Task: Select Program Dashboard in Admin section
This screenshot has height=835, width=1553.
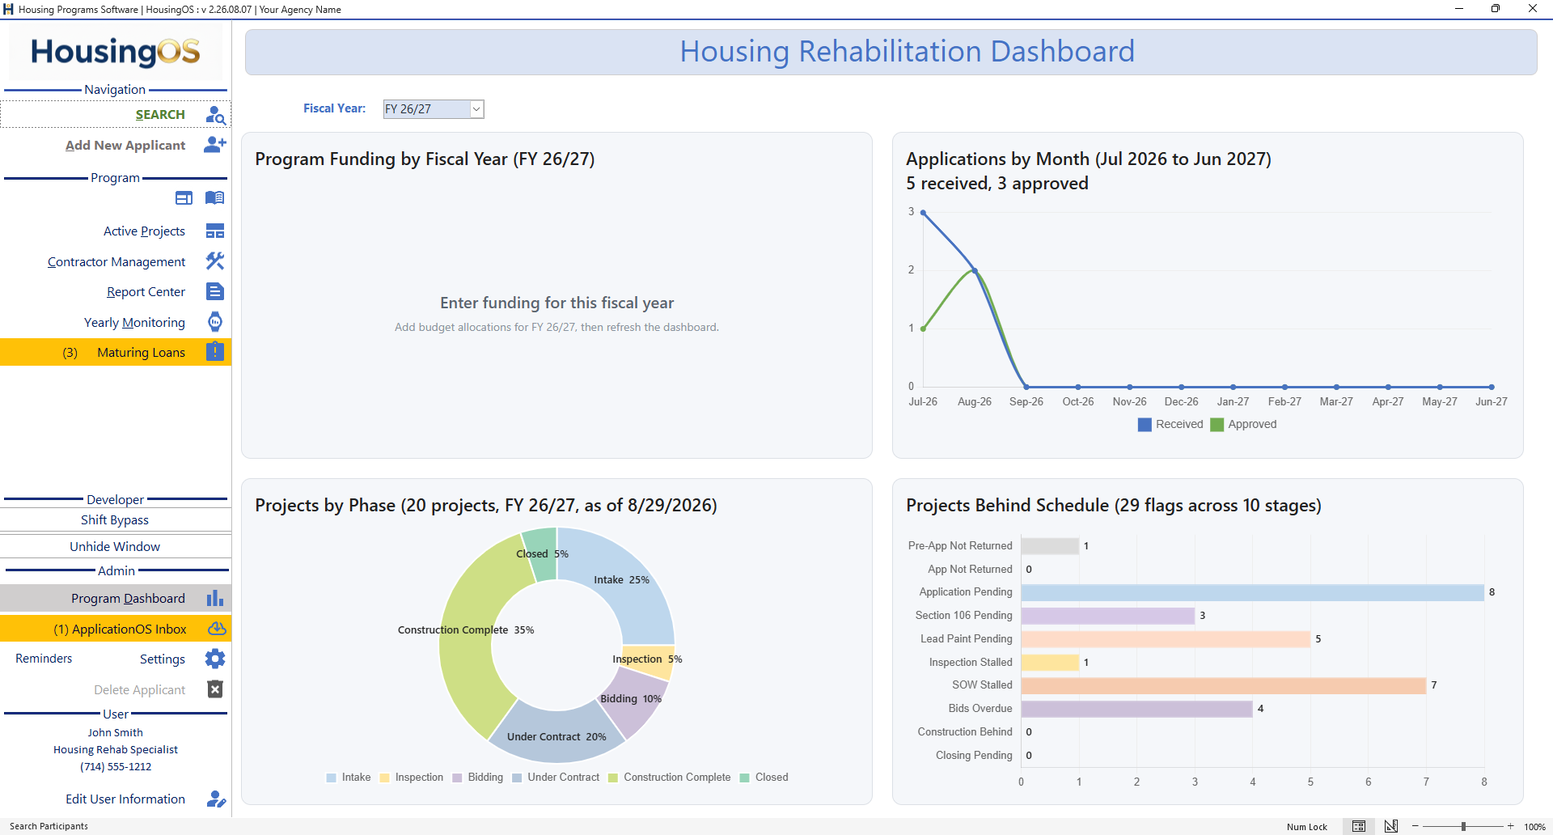Action: [116, 598]
